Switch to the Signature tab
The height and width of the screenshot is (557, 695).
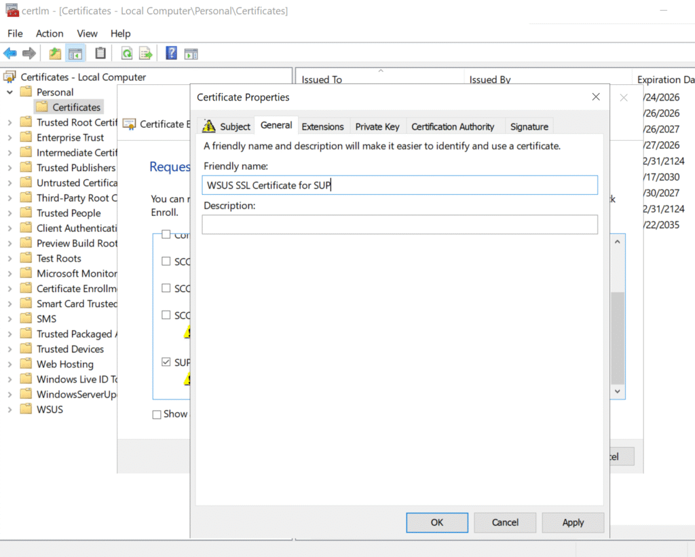click(529, 126)
